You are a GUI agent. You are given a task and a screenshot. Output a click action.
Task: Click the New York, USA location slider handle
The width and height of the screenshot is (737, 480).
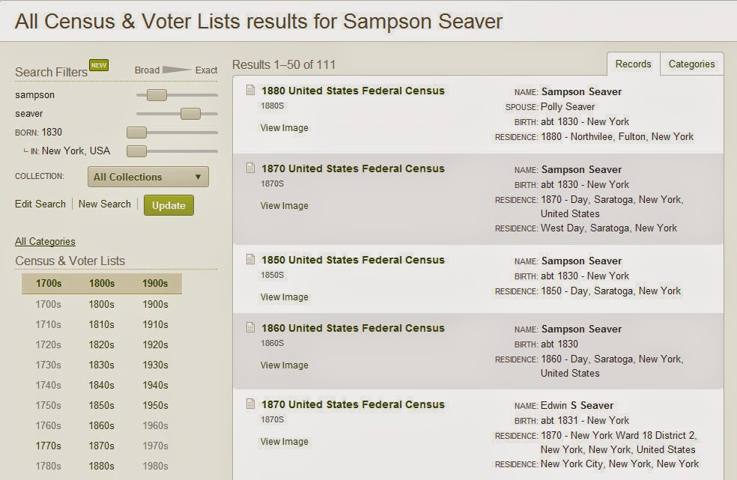coord(136,151)
